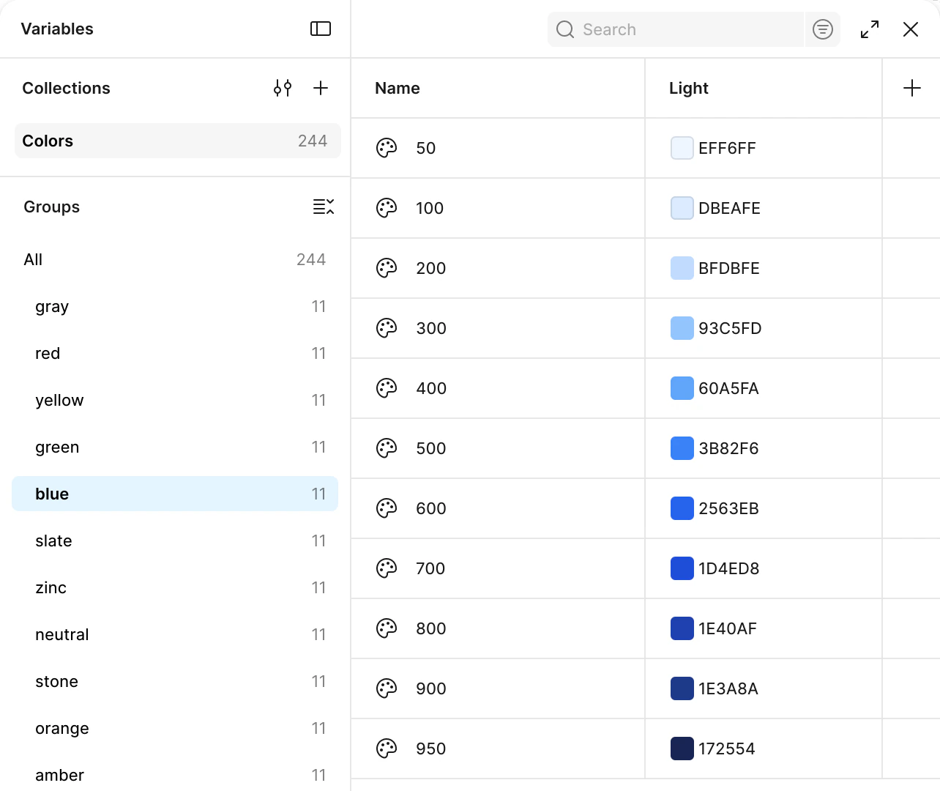Open the 1E3A8A color swatch
The width and height of the screenshot is (940, 791).
click(x=682, y=688)
